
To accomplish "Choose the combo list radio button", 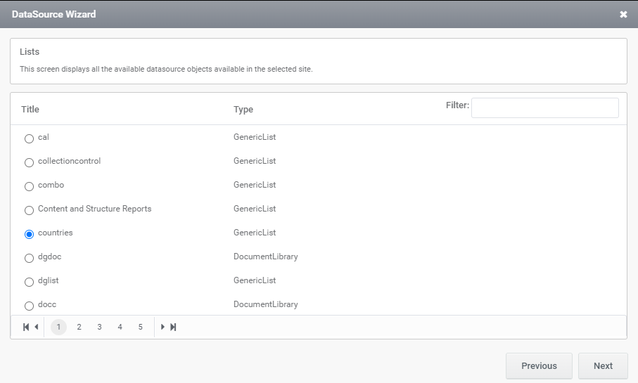I will pos(29,187).
